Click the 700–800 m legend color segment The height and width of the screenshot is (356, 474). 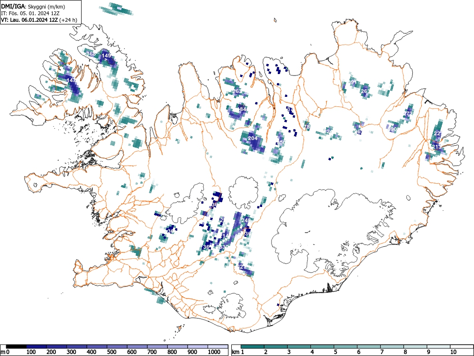pyautogui.click(x=157, y=347)
